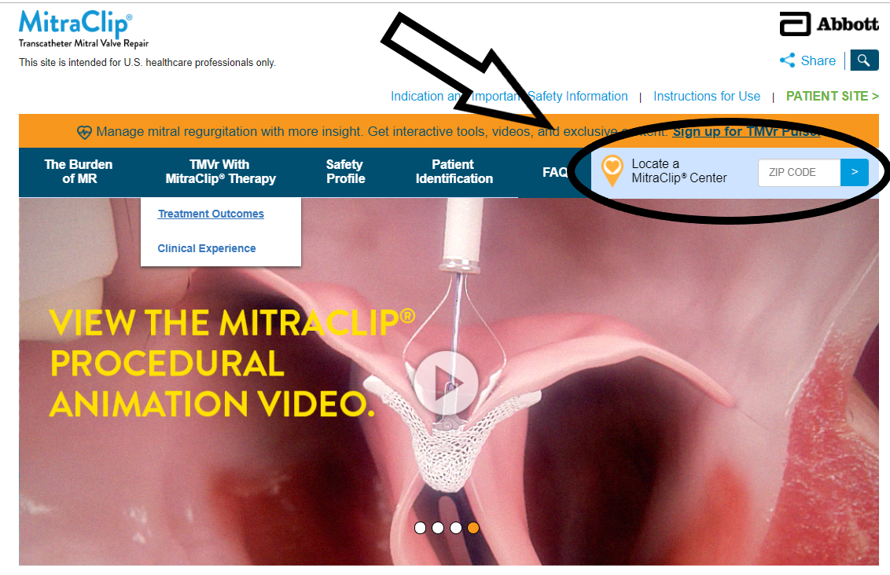Open the search magnifier button

(864, 60)
